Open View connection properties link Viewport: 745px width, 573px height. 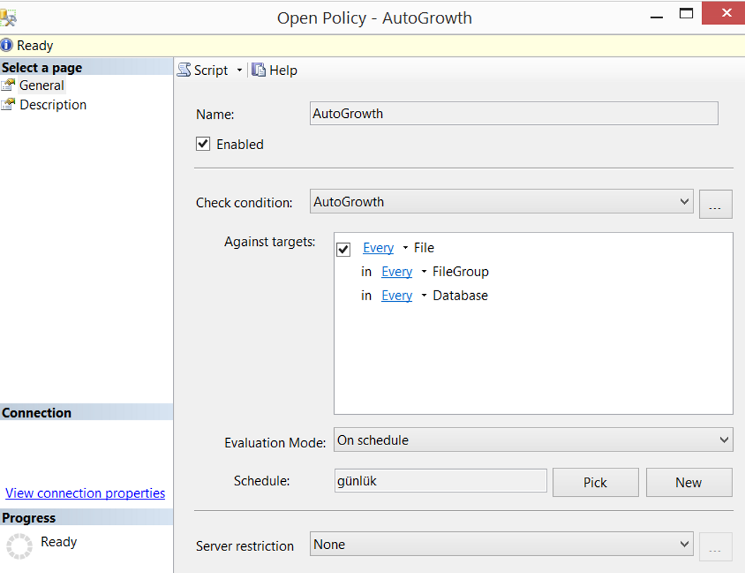[x=85, y=493]
